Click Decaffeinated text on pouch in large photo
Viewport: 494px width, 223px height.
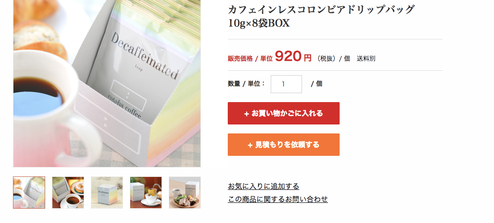tap(145, 57)
